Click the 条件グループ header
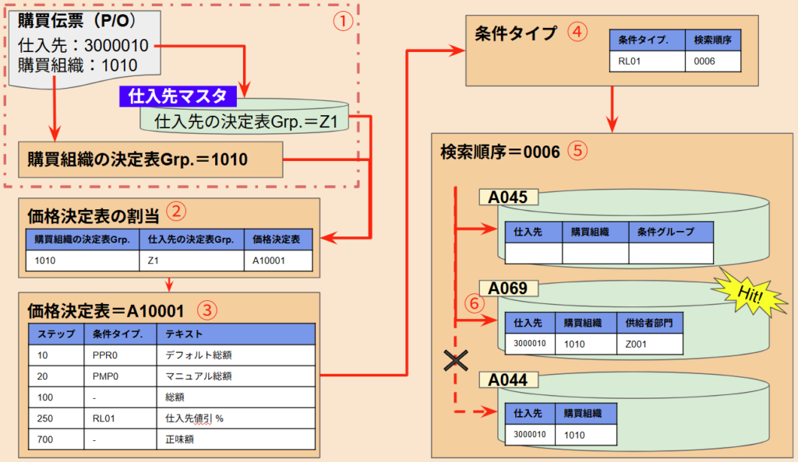Viewport: 798px width, 462px height. 671,232
